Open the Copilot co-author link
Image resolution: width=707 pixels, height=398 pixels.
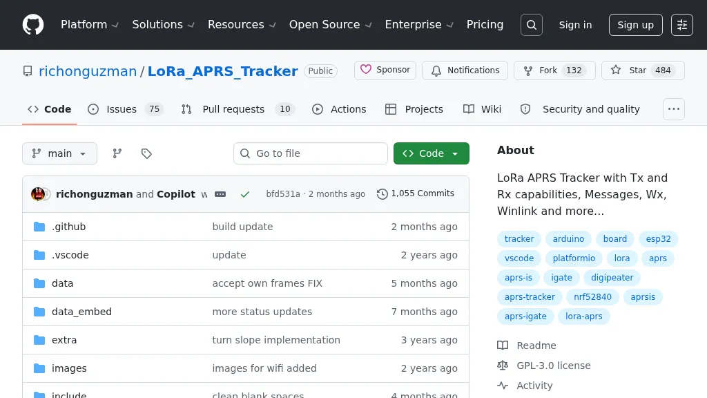(x=176, y=194)
